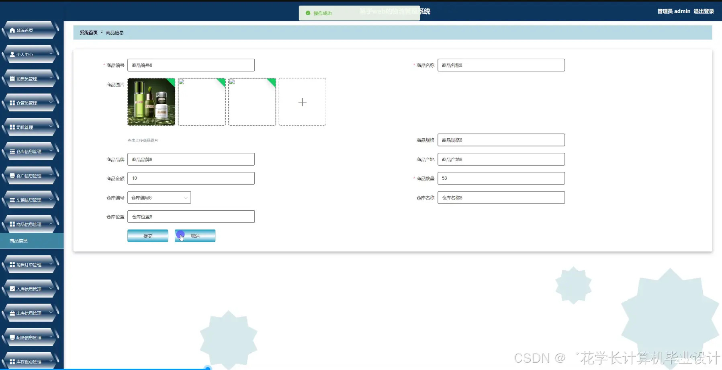
Task: Select the 商品信息 submenu item
Action: tap(32, 241)
